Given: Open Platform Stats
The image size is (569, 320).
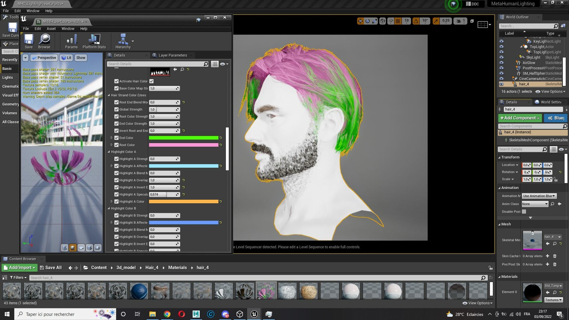Looking at the screenshot, I should pos(94,41).
